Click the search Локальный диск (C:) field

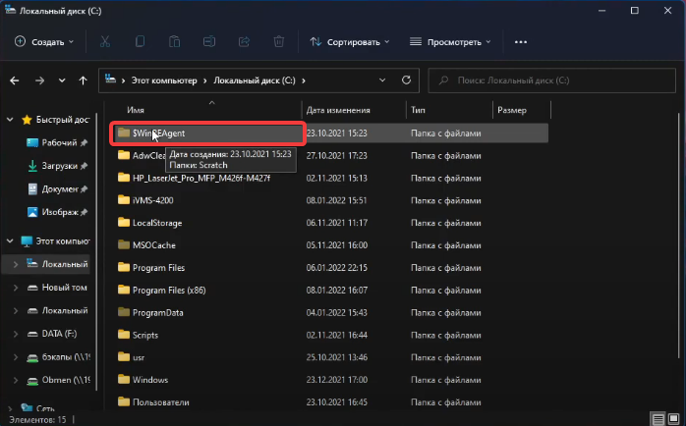click(x=552, y=80)
